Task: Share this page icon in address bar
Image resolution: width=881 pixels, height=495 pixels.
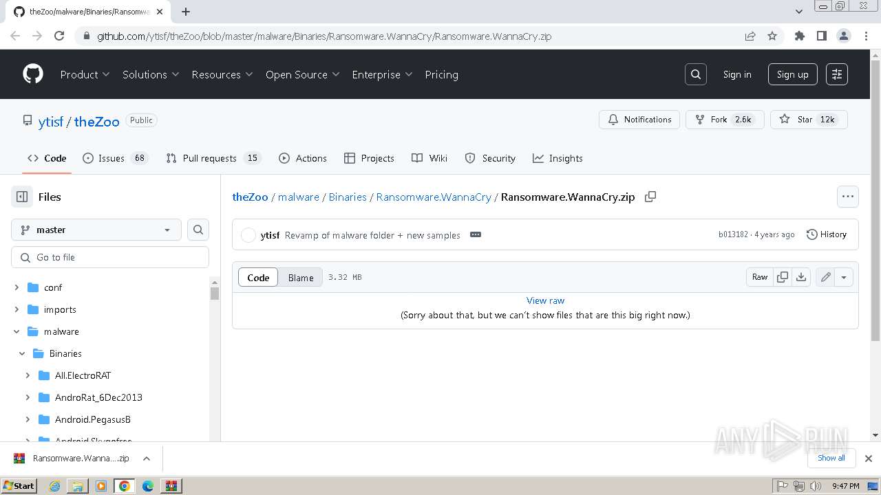Action: pyautogui.click(x=750, y=36)
